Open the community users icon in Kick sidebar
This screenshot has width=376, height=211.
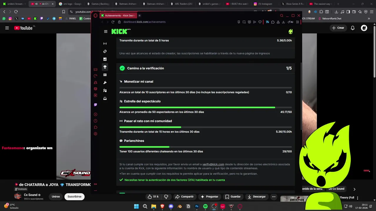[x=105, y=91]
